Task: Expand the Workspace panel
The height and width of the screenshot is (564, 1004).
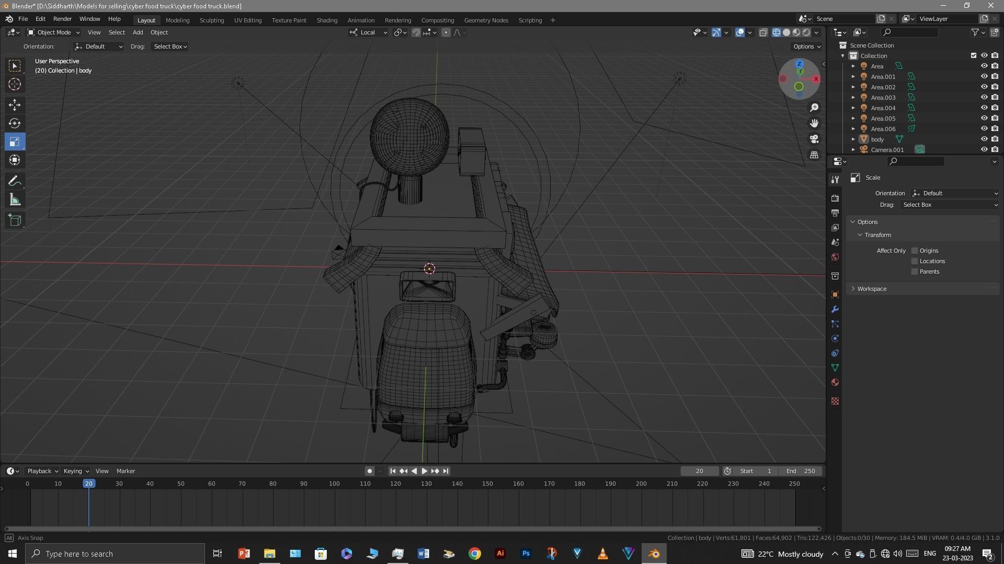Action: pyautogui.click(x=871, y=289)
